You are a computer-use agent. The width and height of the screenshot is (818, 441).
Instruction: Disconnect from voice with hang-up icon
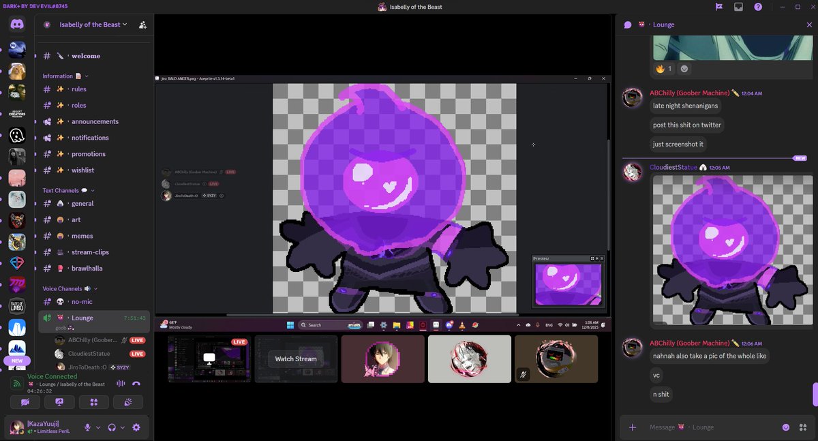tap(136, 383)
